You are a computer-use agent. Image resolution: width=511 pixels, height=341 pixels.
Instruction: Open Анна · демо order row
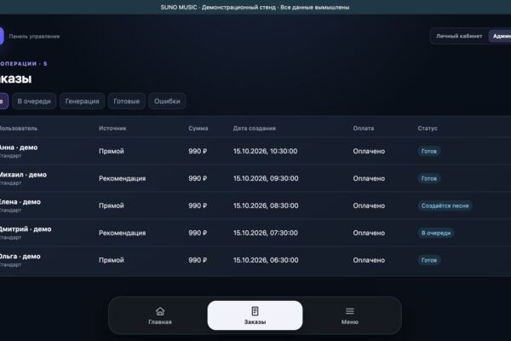(255, 151)
